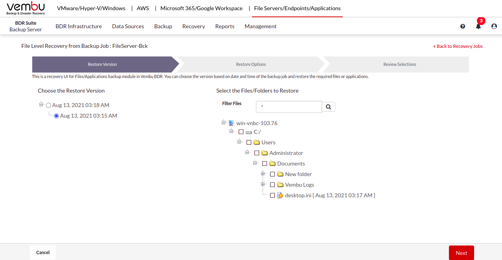Collapse the Aug 13, 2021 03:18 AM version node
Image resolution: width=502 pixels, height=260 pixels.
(x=41, y=104)
